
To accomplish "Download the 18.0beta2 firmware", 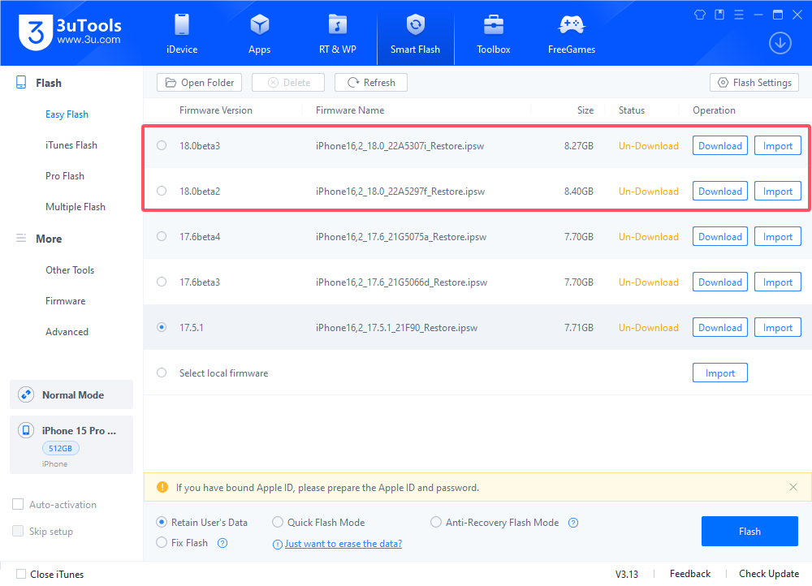I will pyautogui.click(x=720, y=192).
